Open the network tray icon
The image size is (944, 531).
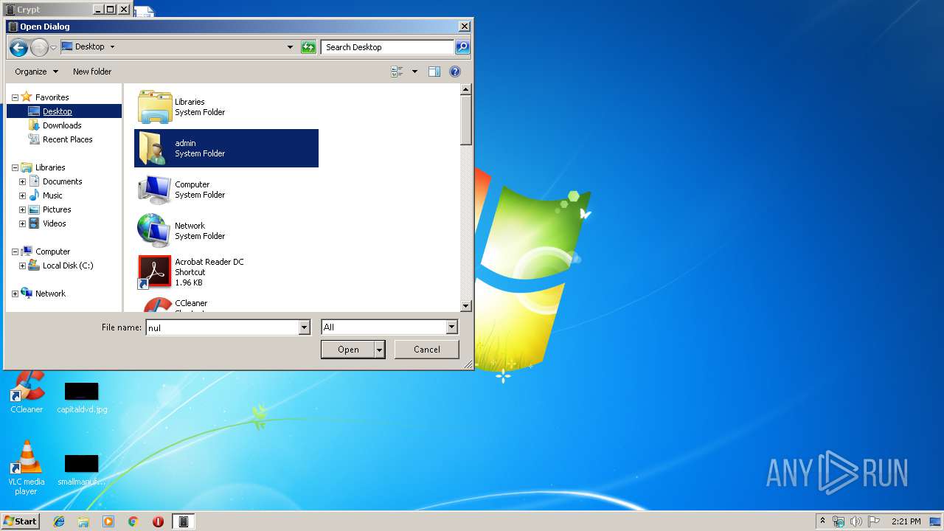[x=839, y=521]
